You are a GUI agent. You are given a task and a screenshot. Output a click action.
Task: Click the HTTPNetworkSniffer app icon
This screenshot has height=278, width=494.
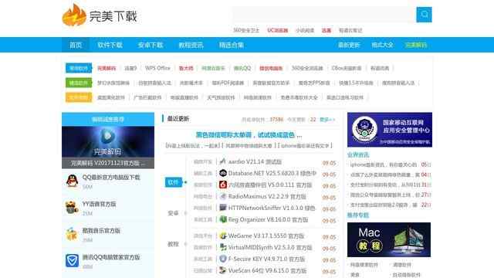click(223, 208)
